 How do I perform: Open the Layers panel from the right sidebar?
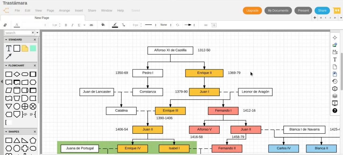coord(335,96)
